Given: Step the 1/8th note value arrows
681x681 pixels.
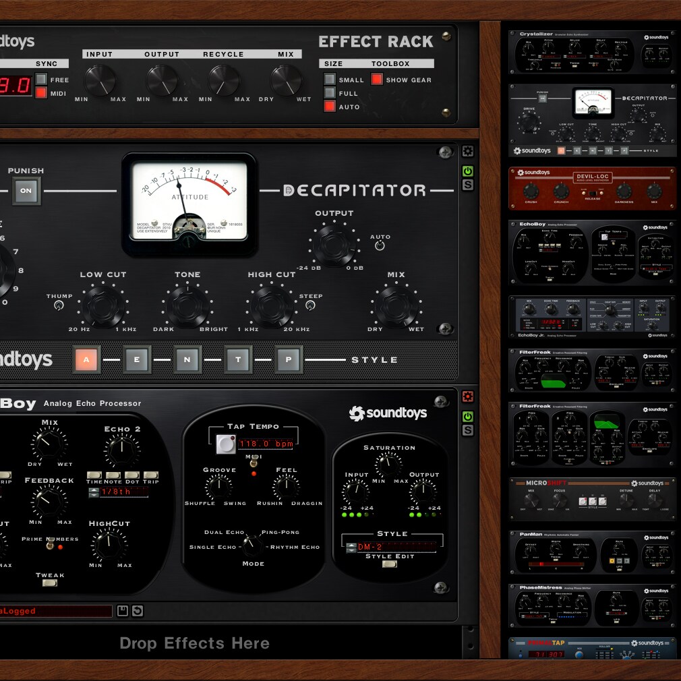Looking at the screenshot, I should (93, 492).
